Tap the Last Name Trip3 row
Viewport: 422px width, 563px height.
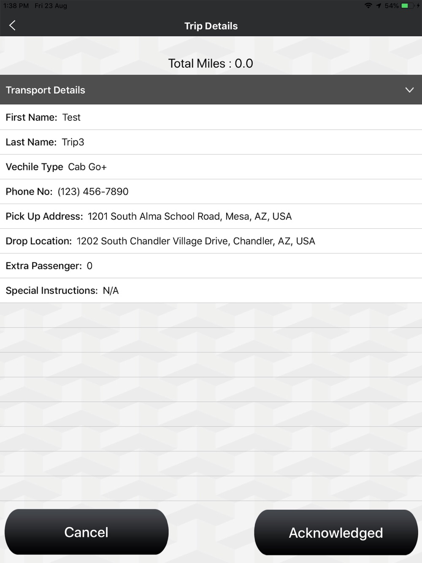[x=211, y=142]
